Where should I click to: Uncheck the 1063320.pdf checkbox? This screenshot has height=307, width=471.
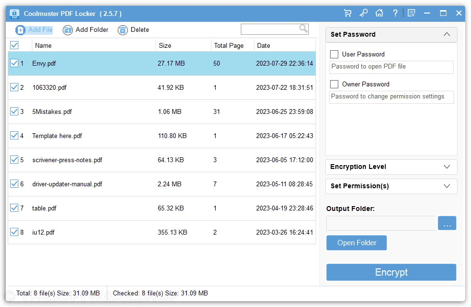point(14,87)
